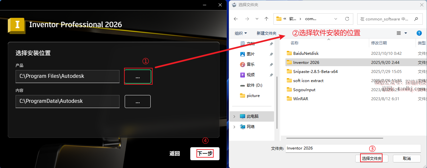Open view options dropdown arrow
The image size is (427, 168).
(406, 33)
